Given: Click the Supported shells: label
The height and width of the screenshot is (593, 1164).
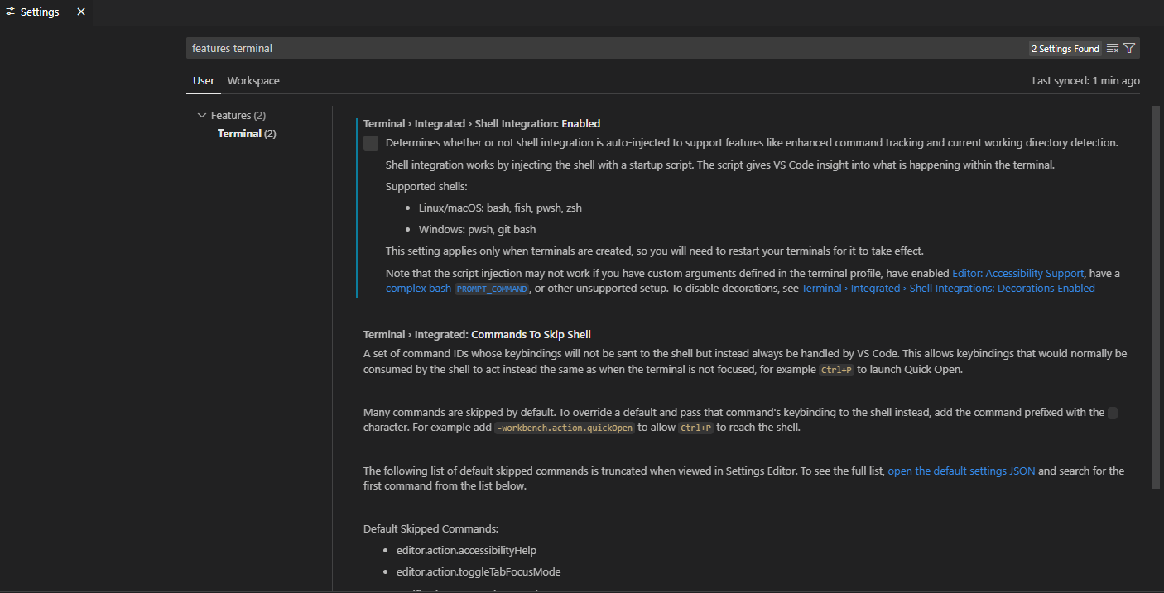Looking at the screenshot, I should pyautogui.click(x=426, y=187).
